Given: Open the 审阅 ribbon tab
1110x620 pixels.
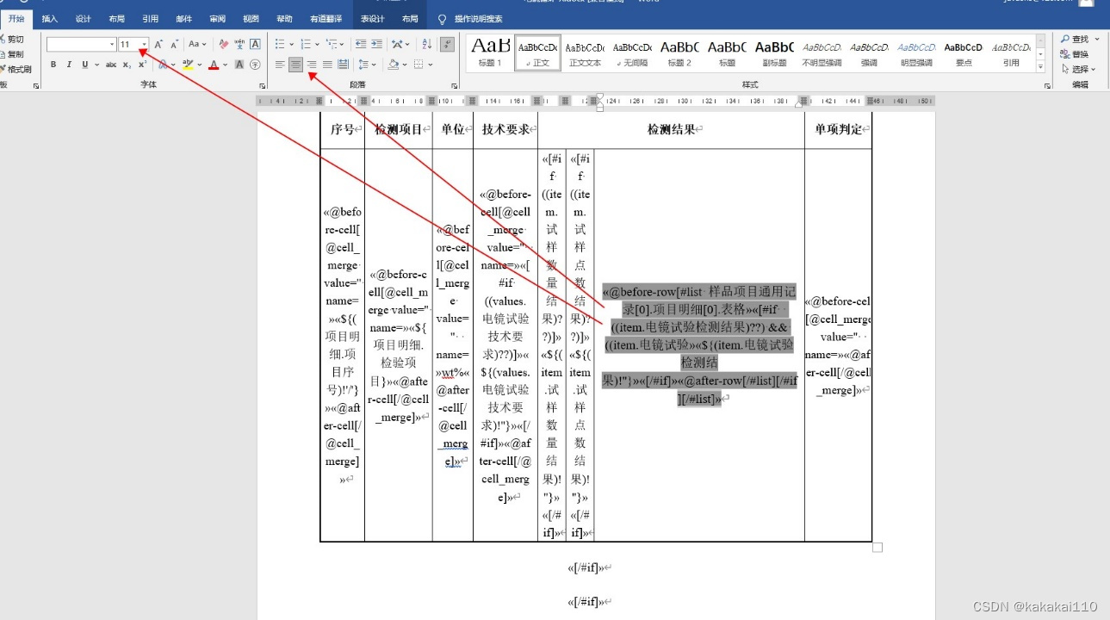Looking at the screenshot, I should coord(217,18).
